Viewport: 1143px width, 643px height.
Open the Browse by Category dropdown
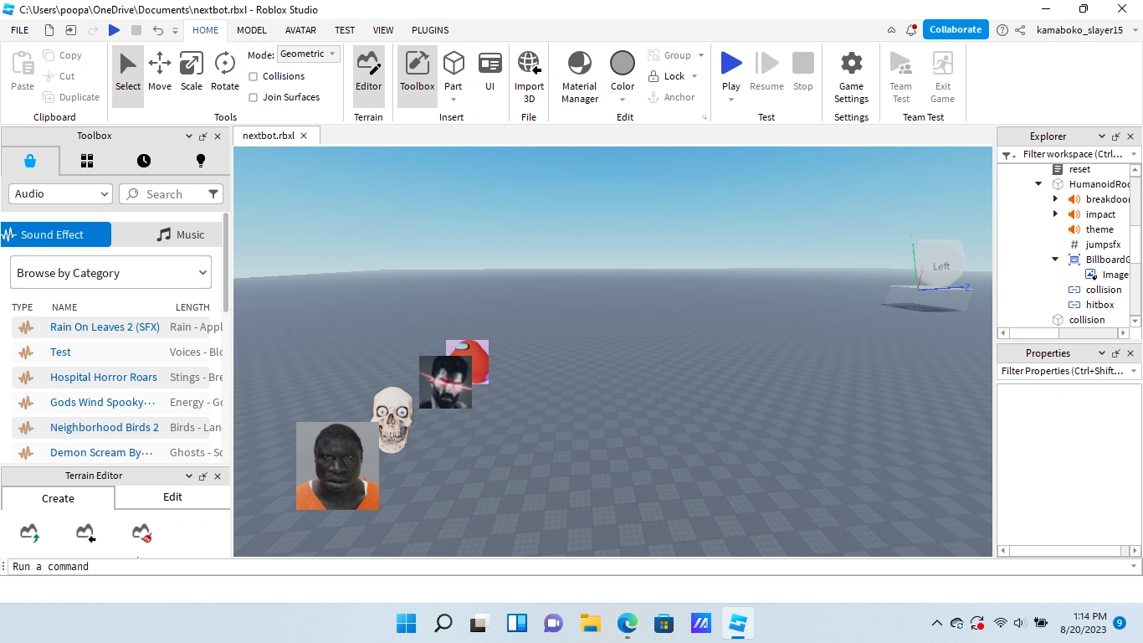pos(110,272)
